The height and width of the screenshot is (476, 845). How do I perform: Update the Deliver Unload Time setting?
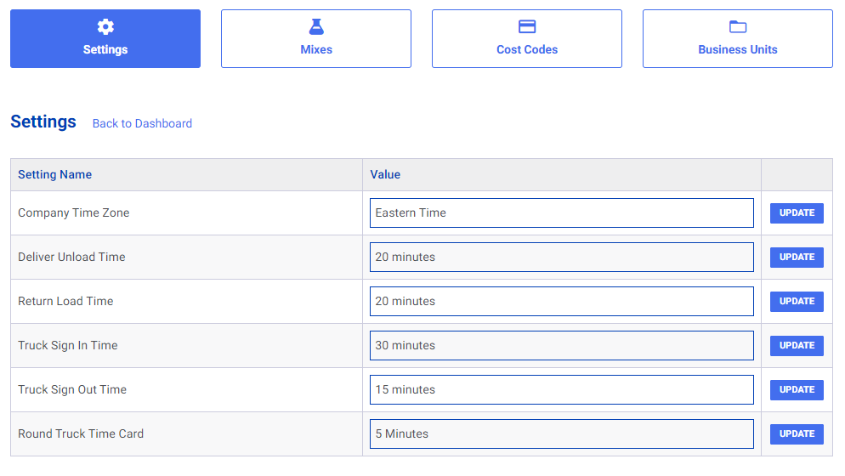click(x=797, y=258)
